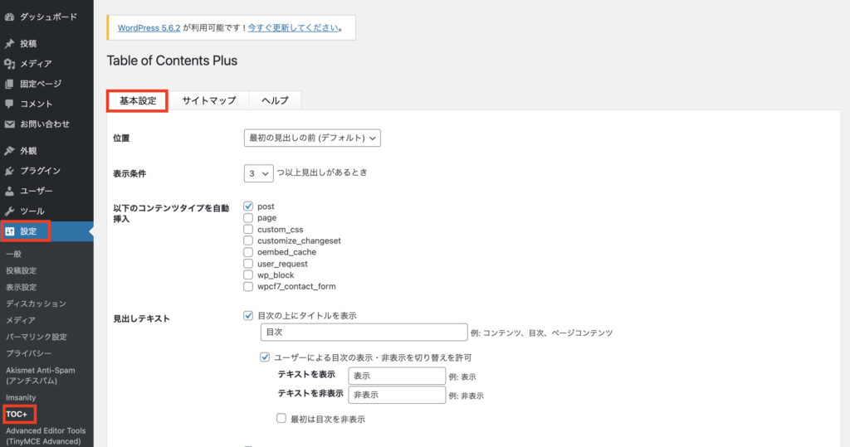Click the Appearance brush icon
850x447 pixels.
pyautogui.click(x=9, y=151)
